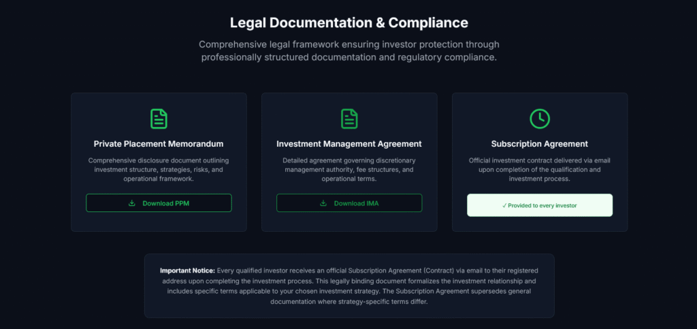Download the PPM document
The height and width of the screenshot is (329, 697).
pos(159,203)
